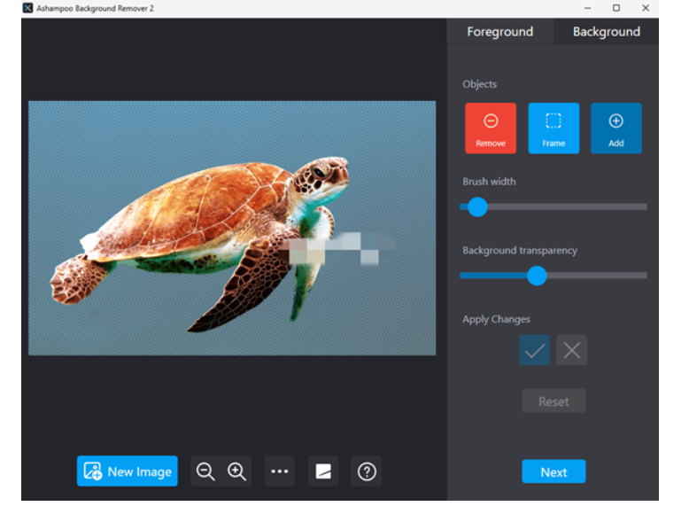Select the Frame selection tool
This screenshot has height=506, width=689.
tap(554, 128)
